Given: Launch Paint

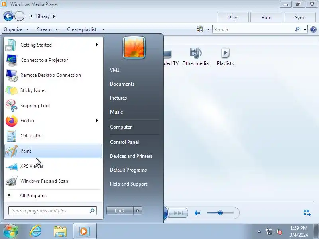Looking at the screenshot, I should point(53,151).
